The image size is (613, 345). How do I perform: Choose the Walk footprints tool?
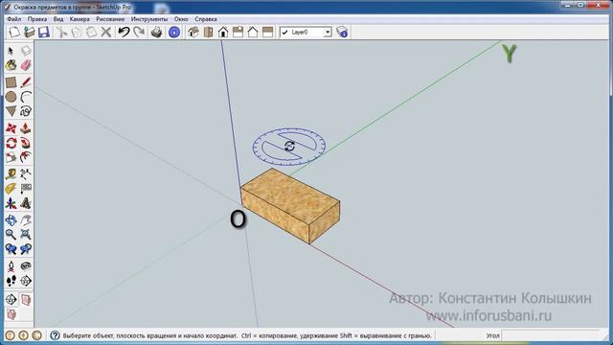tap(11, 281)
